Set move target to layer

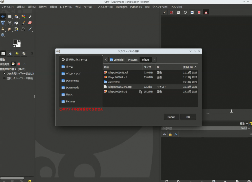[x=13, y=64]
